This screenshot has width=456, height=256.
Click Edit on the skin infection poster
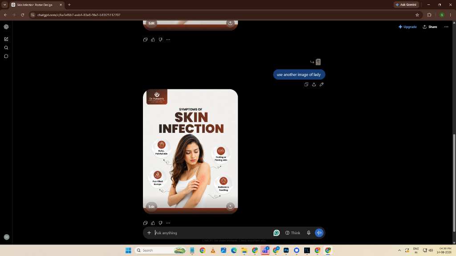point(151,207)
